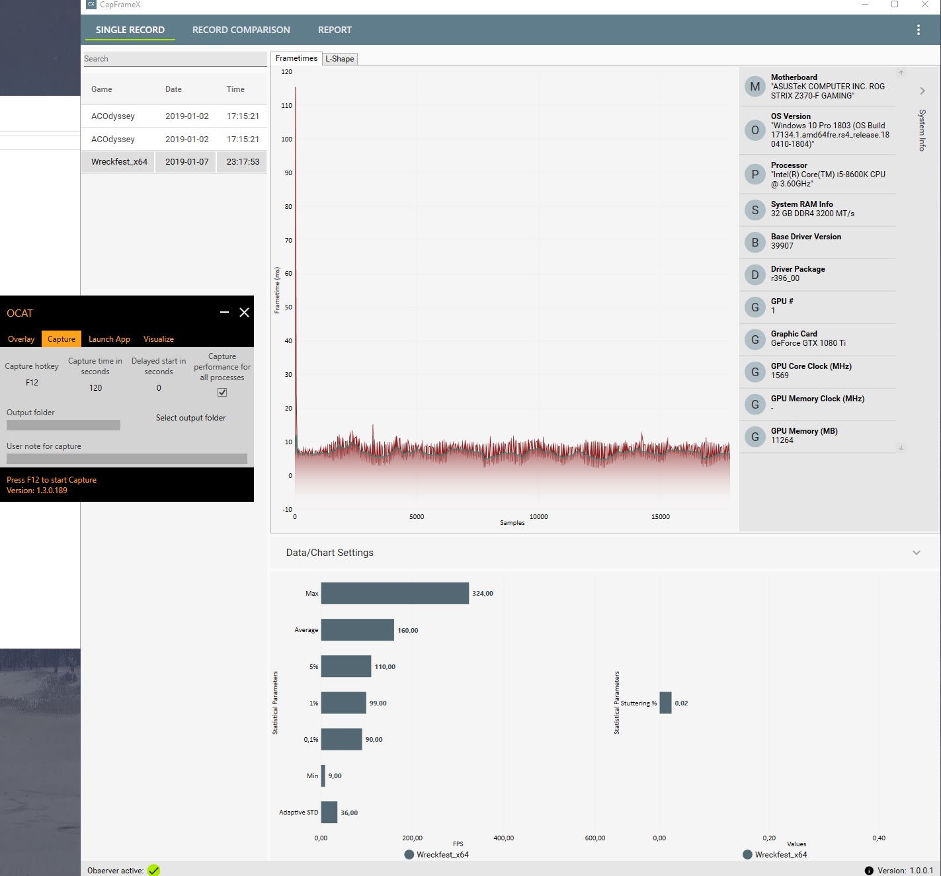
Task: Click the Search records field
Action: click(175, 59)
